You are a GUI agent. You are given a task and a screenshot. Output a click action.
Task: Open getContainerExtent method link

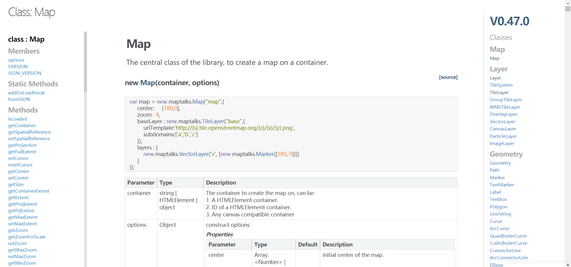pos(29,191)
